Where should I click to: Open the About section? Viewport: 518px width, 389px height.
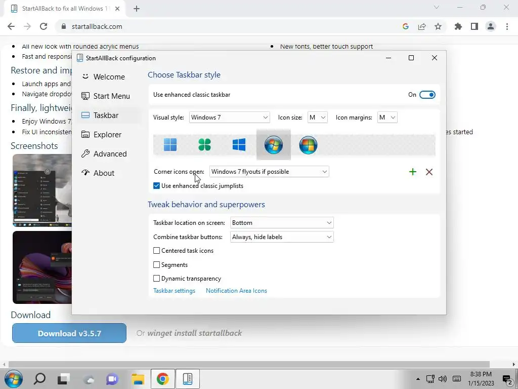click(x=109, y=173)
